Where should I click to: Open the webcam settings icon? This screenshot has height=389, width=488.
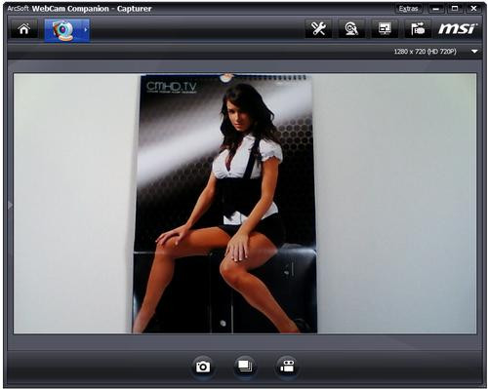point(351,29)
